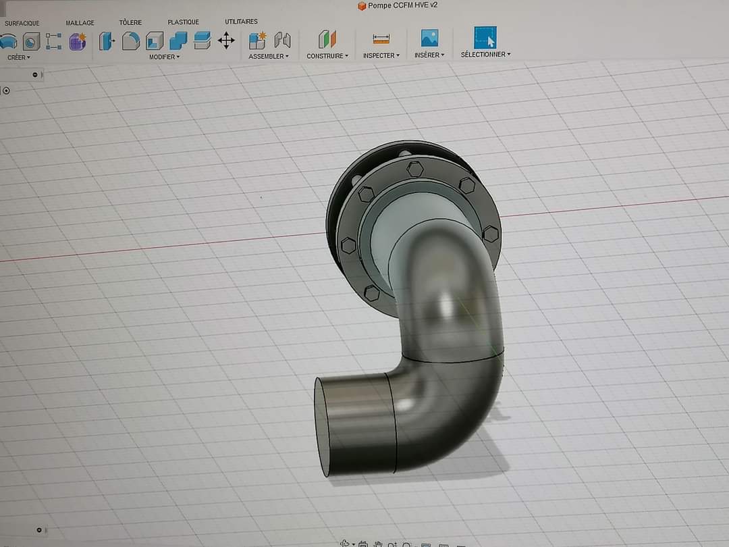Select the pipe creation tool icon
Screen dimensions: 729x547
(8, 41)
